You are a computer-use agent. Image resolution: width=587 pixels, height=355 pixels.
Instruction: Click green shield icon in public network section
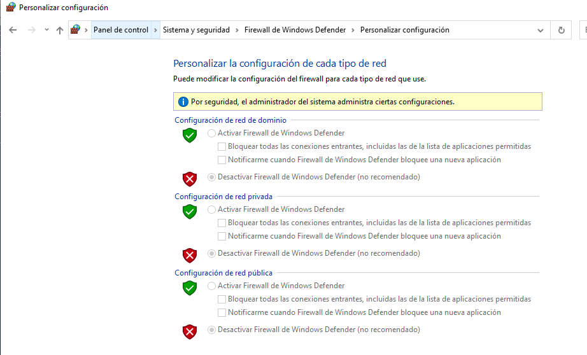click(190, 288)
